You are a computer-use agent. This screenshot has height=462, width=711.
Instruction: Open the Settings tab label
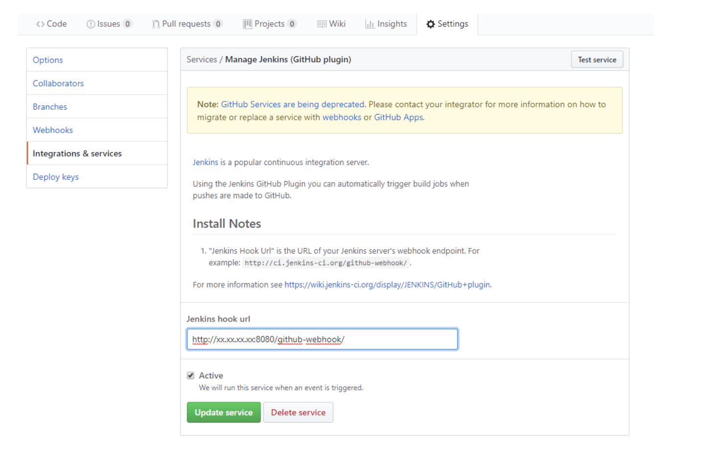pyautogui.click(x=453, y=23)
